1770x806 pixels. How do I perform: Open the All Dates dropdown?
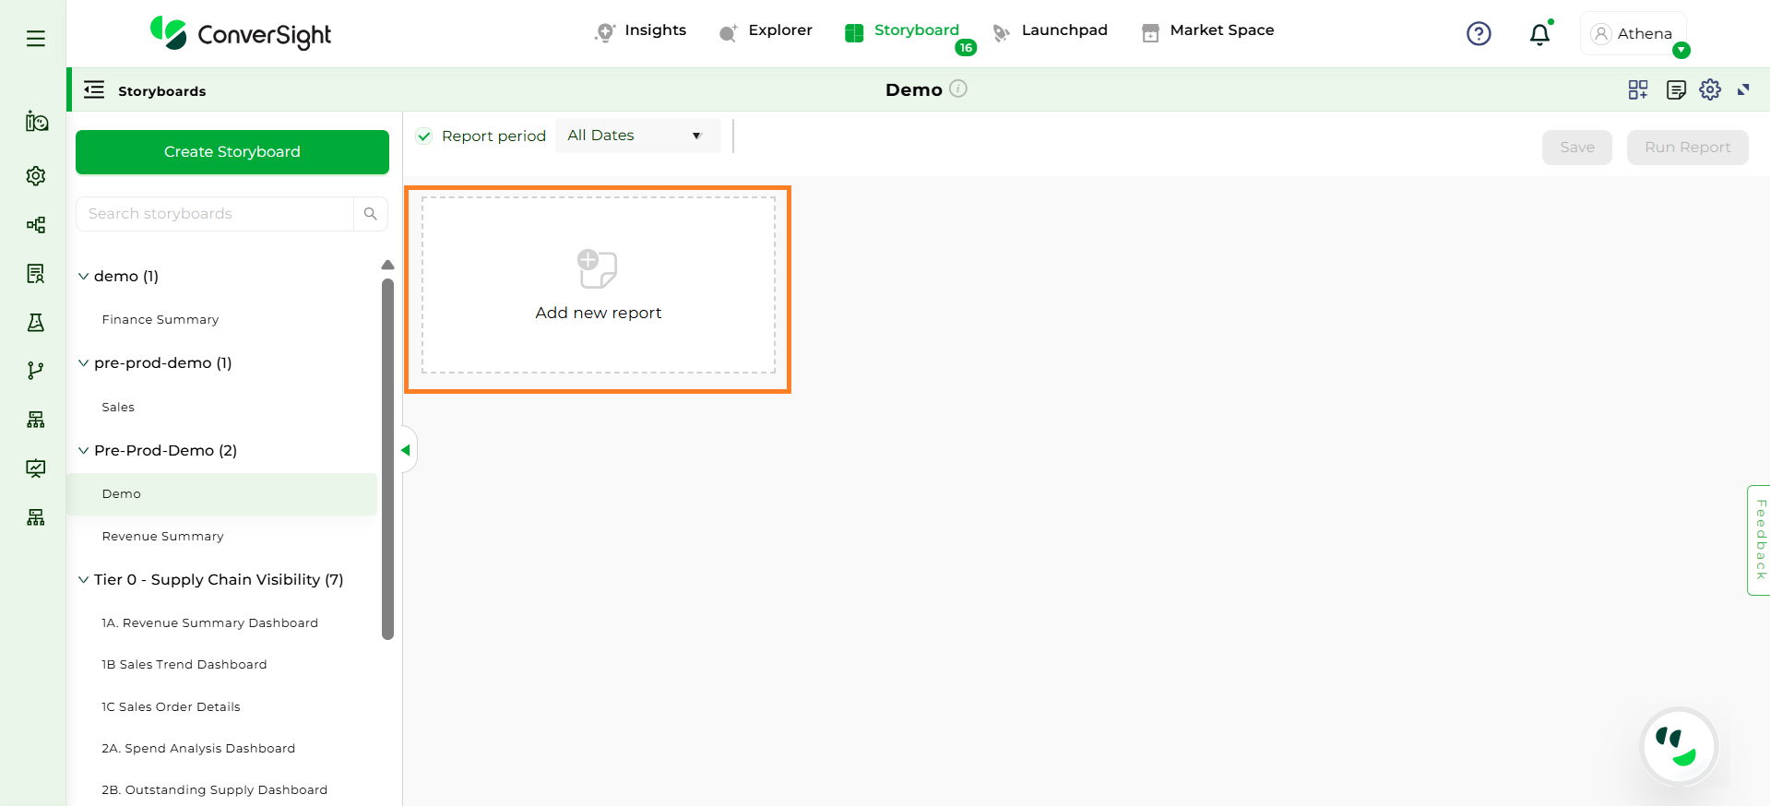coord(636,136)
